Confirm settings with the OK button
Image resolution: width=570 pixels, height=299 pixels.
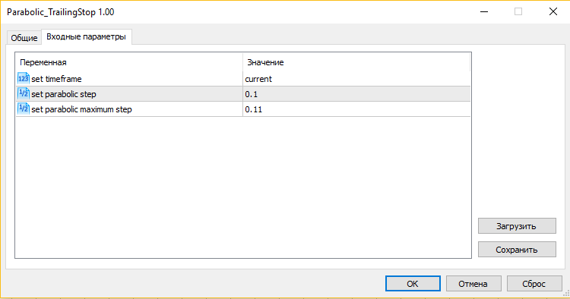pyautogui.click(x=413, y=283)
